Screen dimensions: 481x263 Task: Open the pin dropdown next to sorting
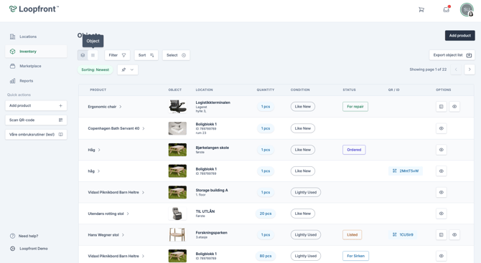coord(128,70)
